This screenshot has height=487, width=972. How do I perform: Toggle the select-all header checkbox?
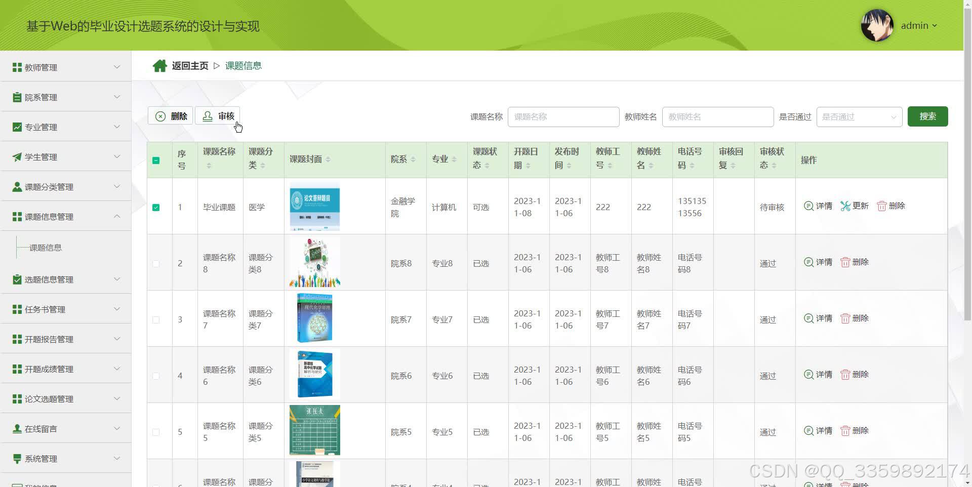(156, 160)
